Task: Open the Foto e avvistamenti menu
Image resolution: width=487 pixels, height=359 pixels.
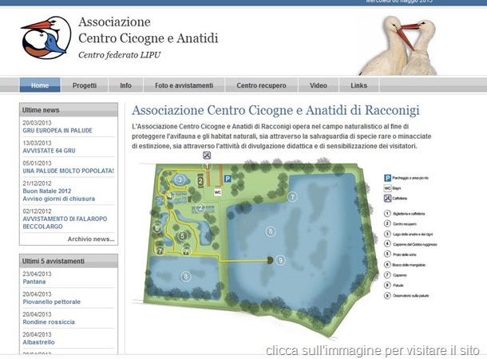Action: tap(184, 85)
